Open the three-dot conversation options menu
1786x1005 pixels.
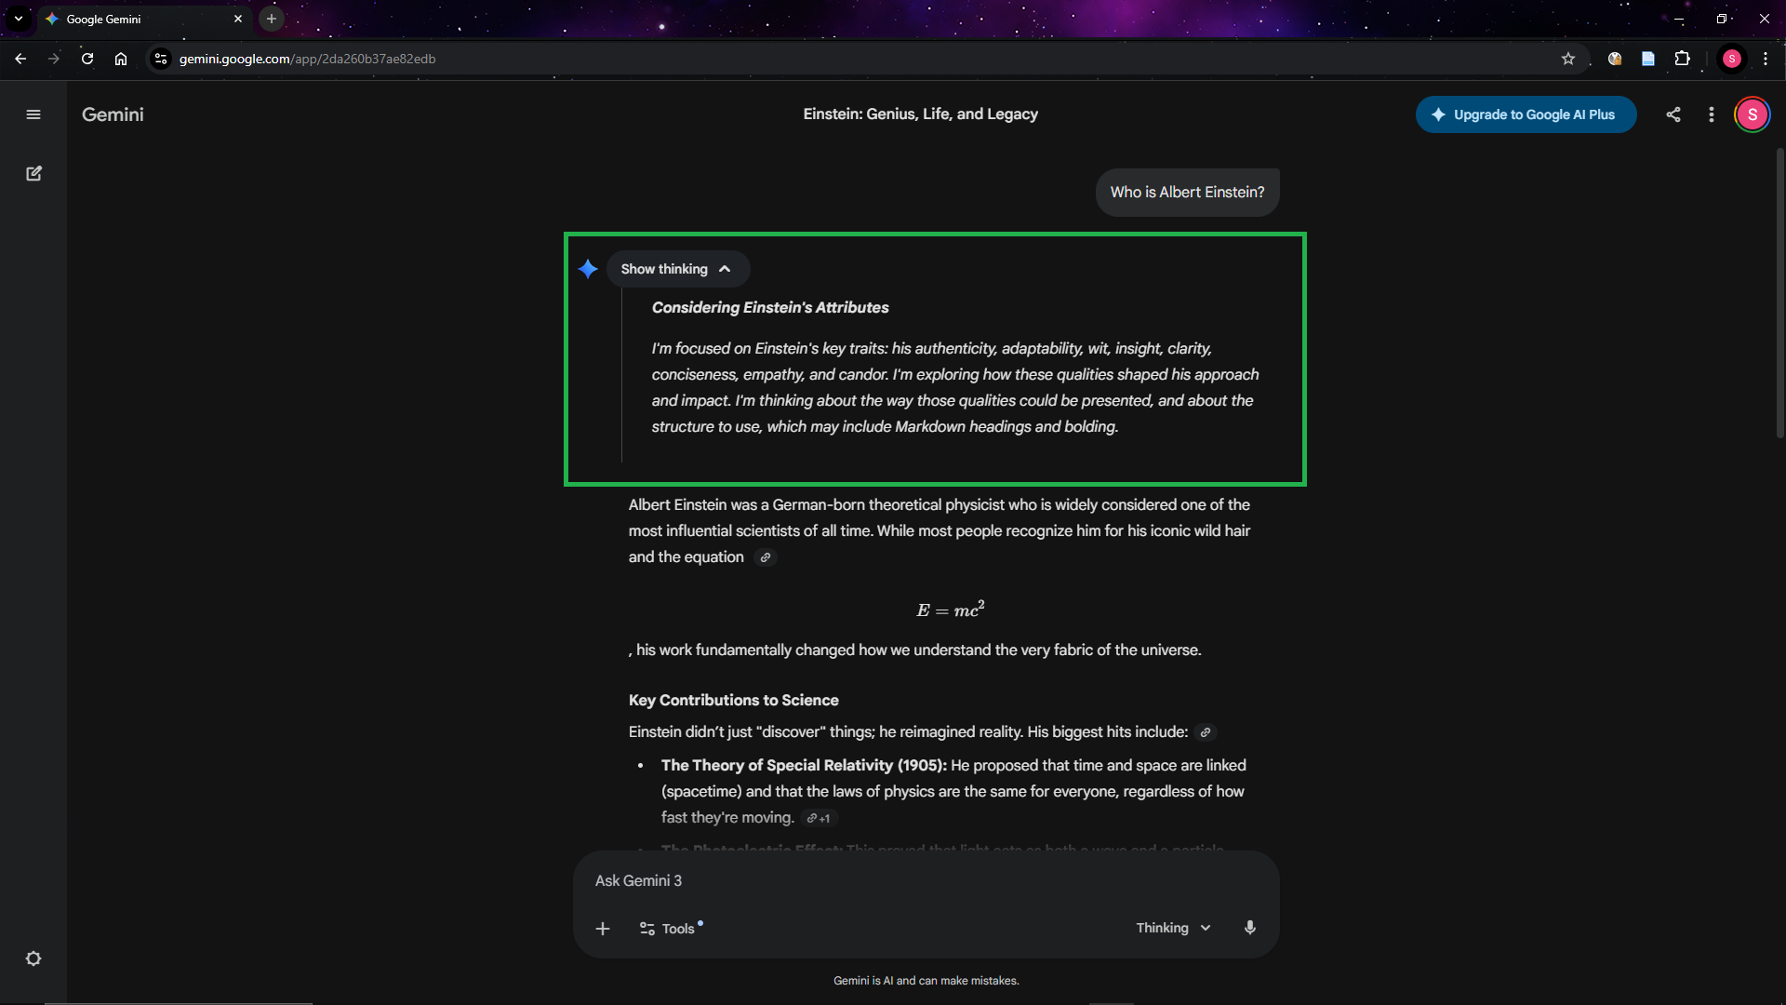[x=1712, y=114]
